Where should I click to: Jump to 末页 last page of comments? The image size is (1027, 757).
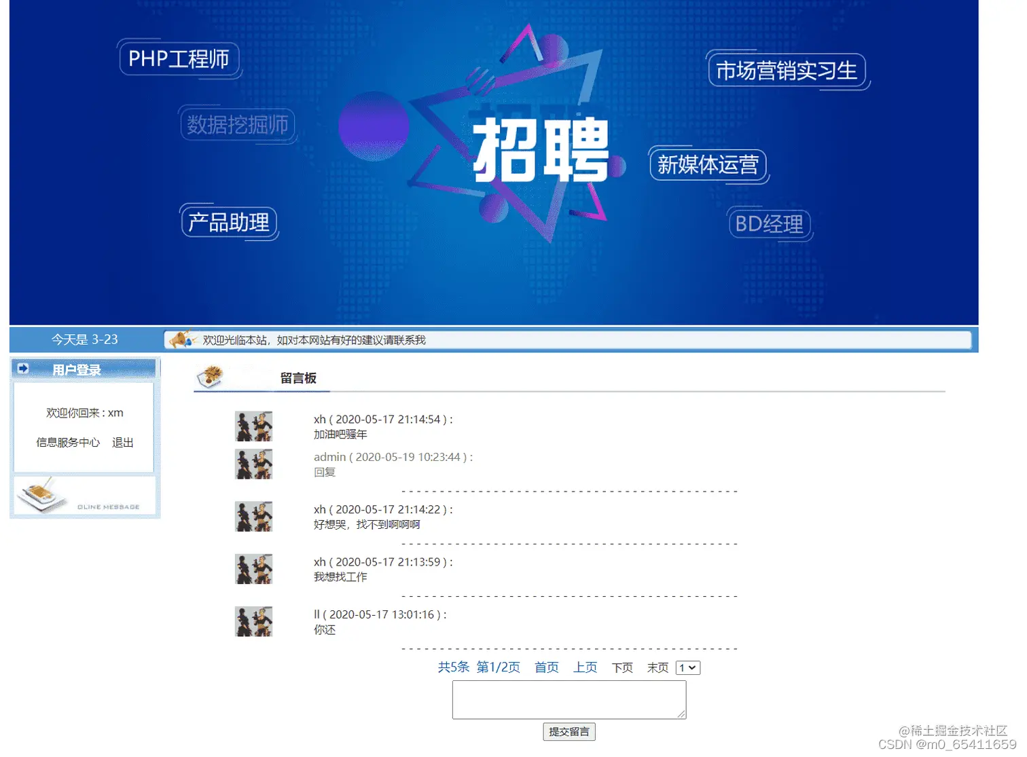(657, 667)
